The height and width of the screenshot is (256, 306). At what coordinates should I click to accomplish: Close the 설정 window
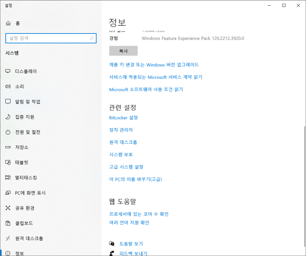click(298, 5)
